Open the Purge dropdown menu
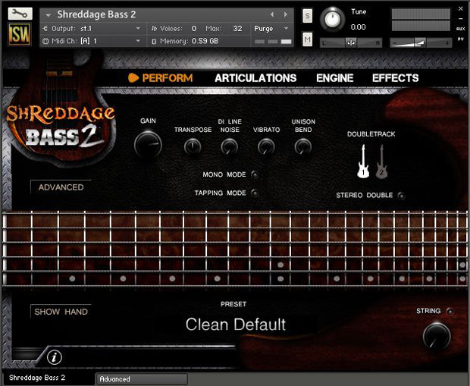The image size is (470, 386). point(271,29)
